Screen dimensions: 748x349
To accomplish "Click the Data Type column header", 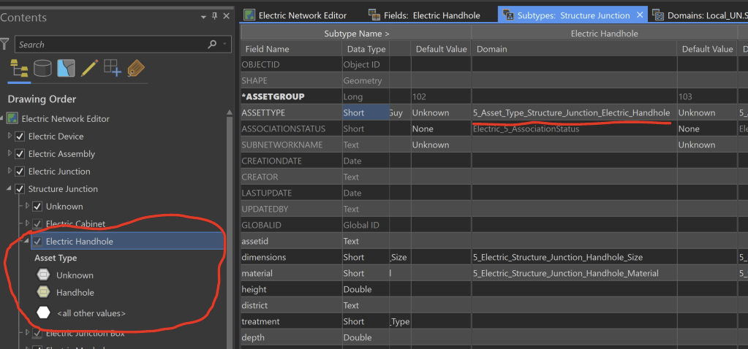I will click(366, 49).
